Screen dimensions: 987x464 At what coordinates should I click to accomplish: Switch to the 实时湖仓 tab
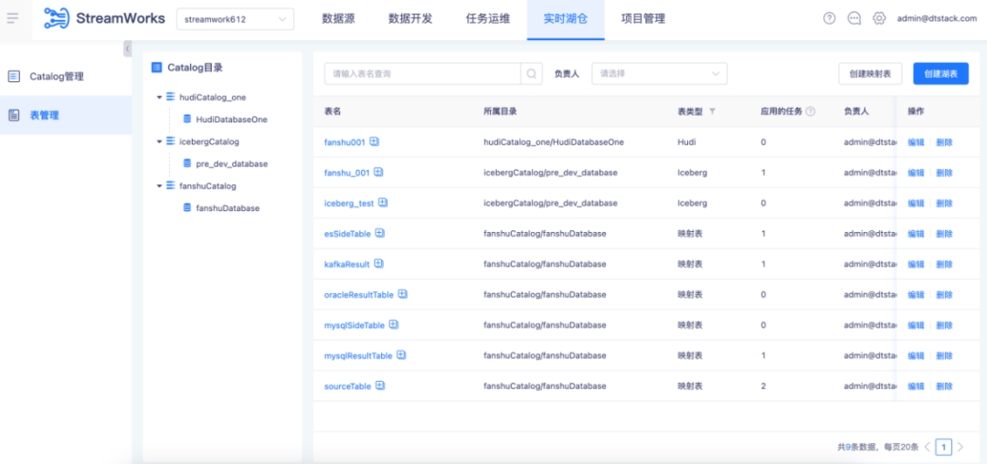[566, 19]
